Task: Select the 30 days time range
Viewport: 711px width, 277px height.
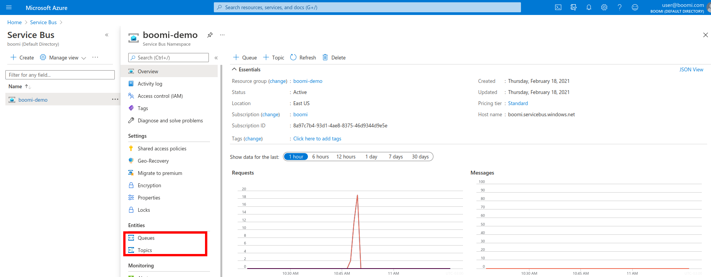Action: (420, 157)
